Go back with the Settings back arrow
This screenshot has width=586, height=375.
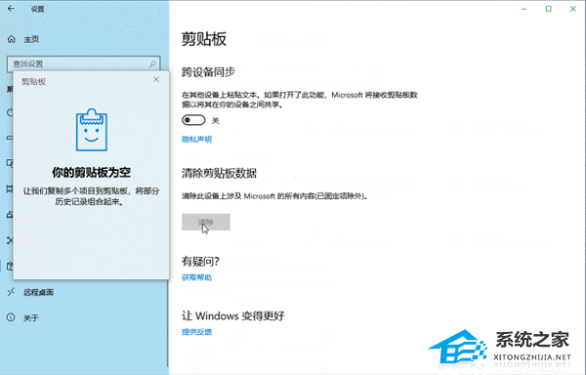point(11,8)
